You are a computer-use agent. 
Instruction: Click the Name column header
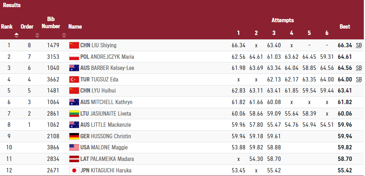[x=75, y=27]
